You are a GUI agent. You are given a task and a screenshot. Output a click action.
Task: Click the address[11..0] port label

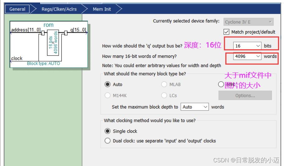click(x=26, y=30)
